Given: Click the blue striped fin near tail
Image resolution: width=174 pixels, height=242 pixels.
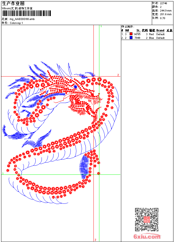Looking at the screenshot, I should [84, 167].
